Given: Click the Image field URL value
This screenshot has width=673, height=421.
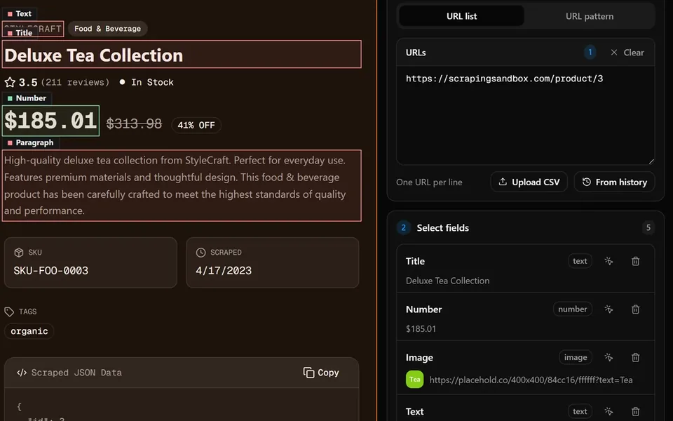Looking at the screenshot, I should [x=531, y=380].
